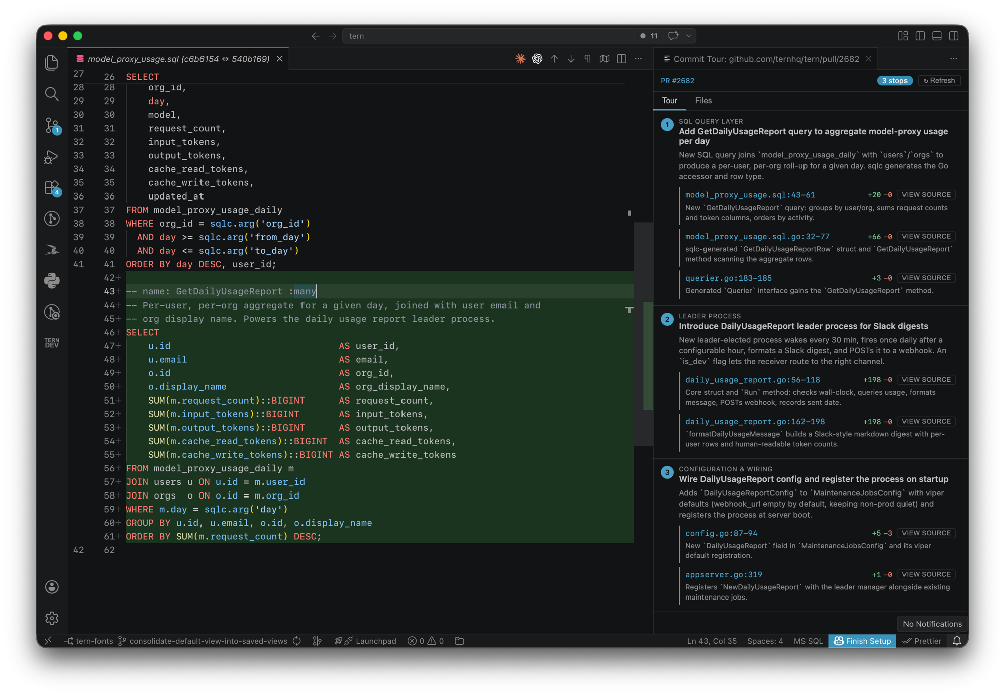
Task: Toggle primary side bar visibility
Action: click(920, 36)
